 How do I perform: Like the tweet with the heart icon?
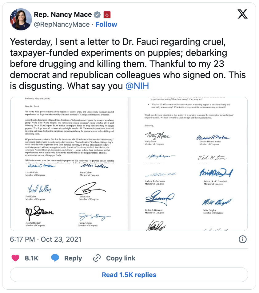coord(15,258)
